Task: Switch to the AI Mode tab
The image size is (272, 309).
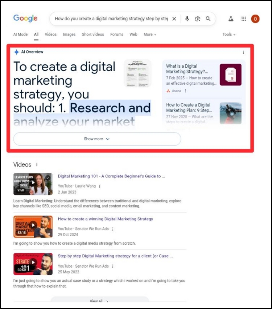Action: [20, 35]
